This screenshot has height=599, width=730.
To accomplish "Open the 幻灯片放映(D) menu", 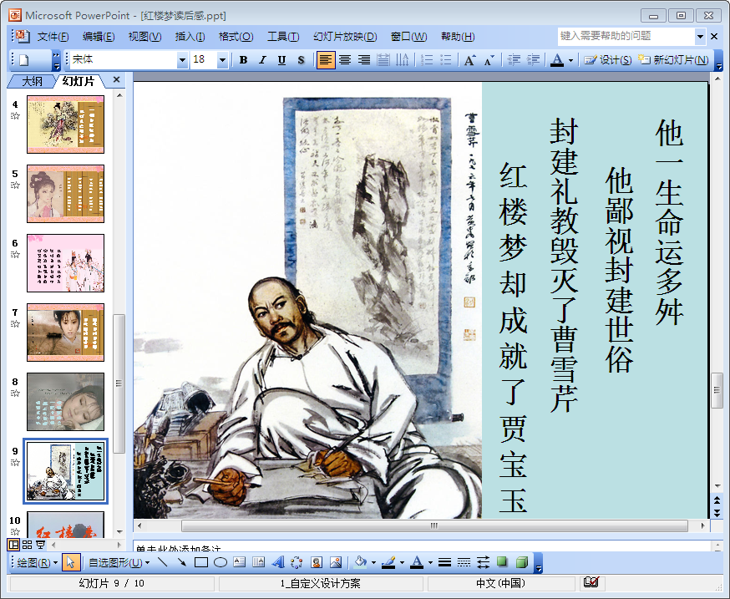I will click(x=345, y=37).
